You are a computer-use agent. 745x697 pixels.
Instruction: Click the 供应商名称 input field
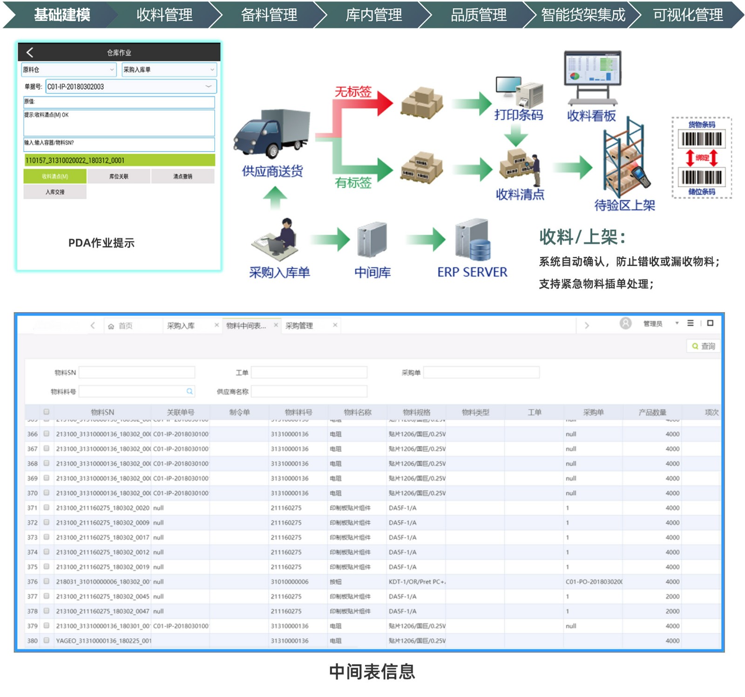coord(309,391)
